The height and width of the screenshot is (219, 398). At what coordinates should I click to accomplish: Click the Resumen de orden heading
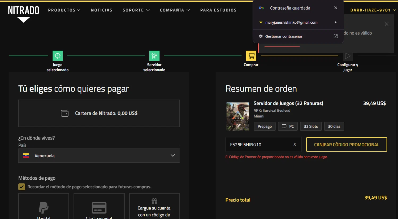[x=261, y=89]
